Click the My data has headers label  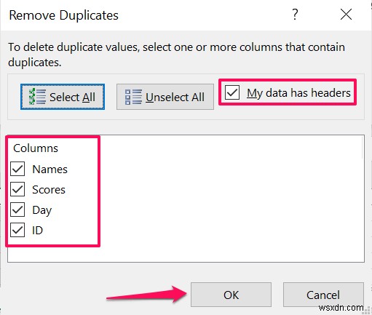298,93
